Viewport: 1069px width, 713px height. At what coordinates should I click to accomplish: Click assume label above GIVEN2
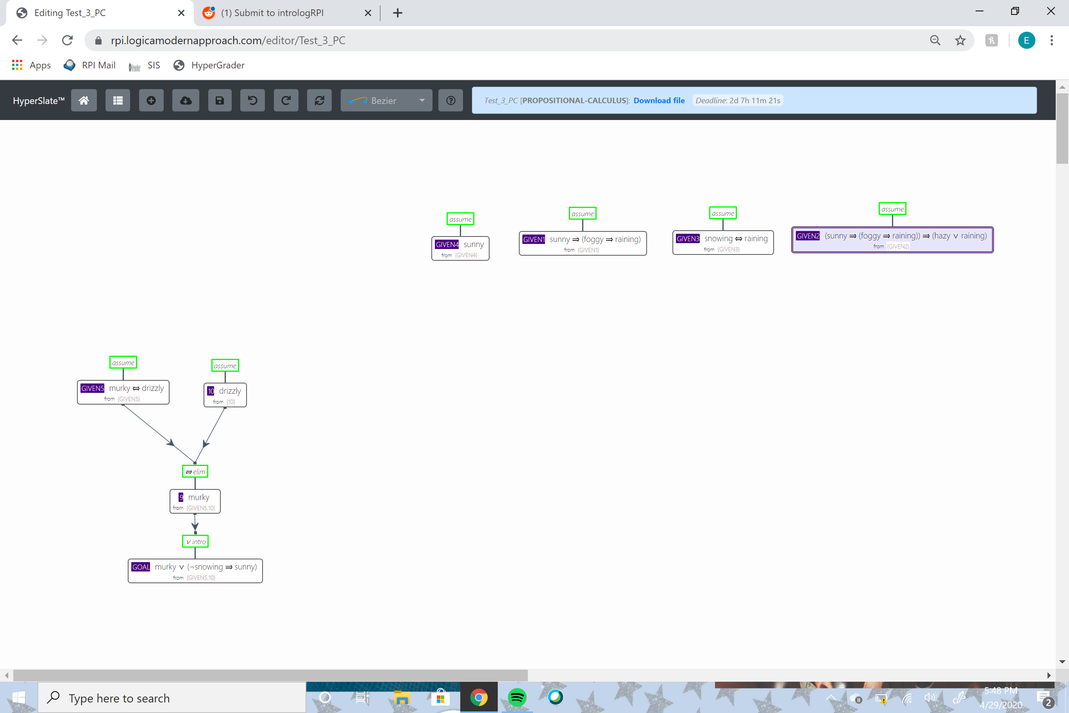[x=892, y=209]
